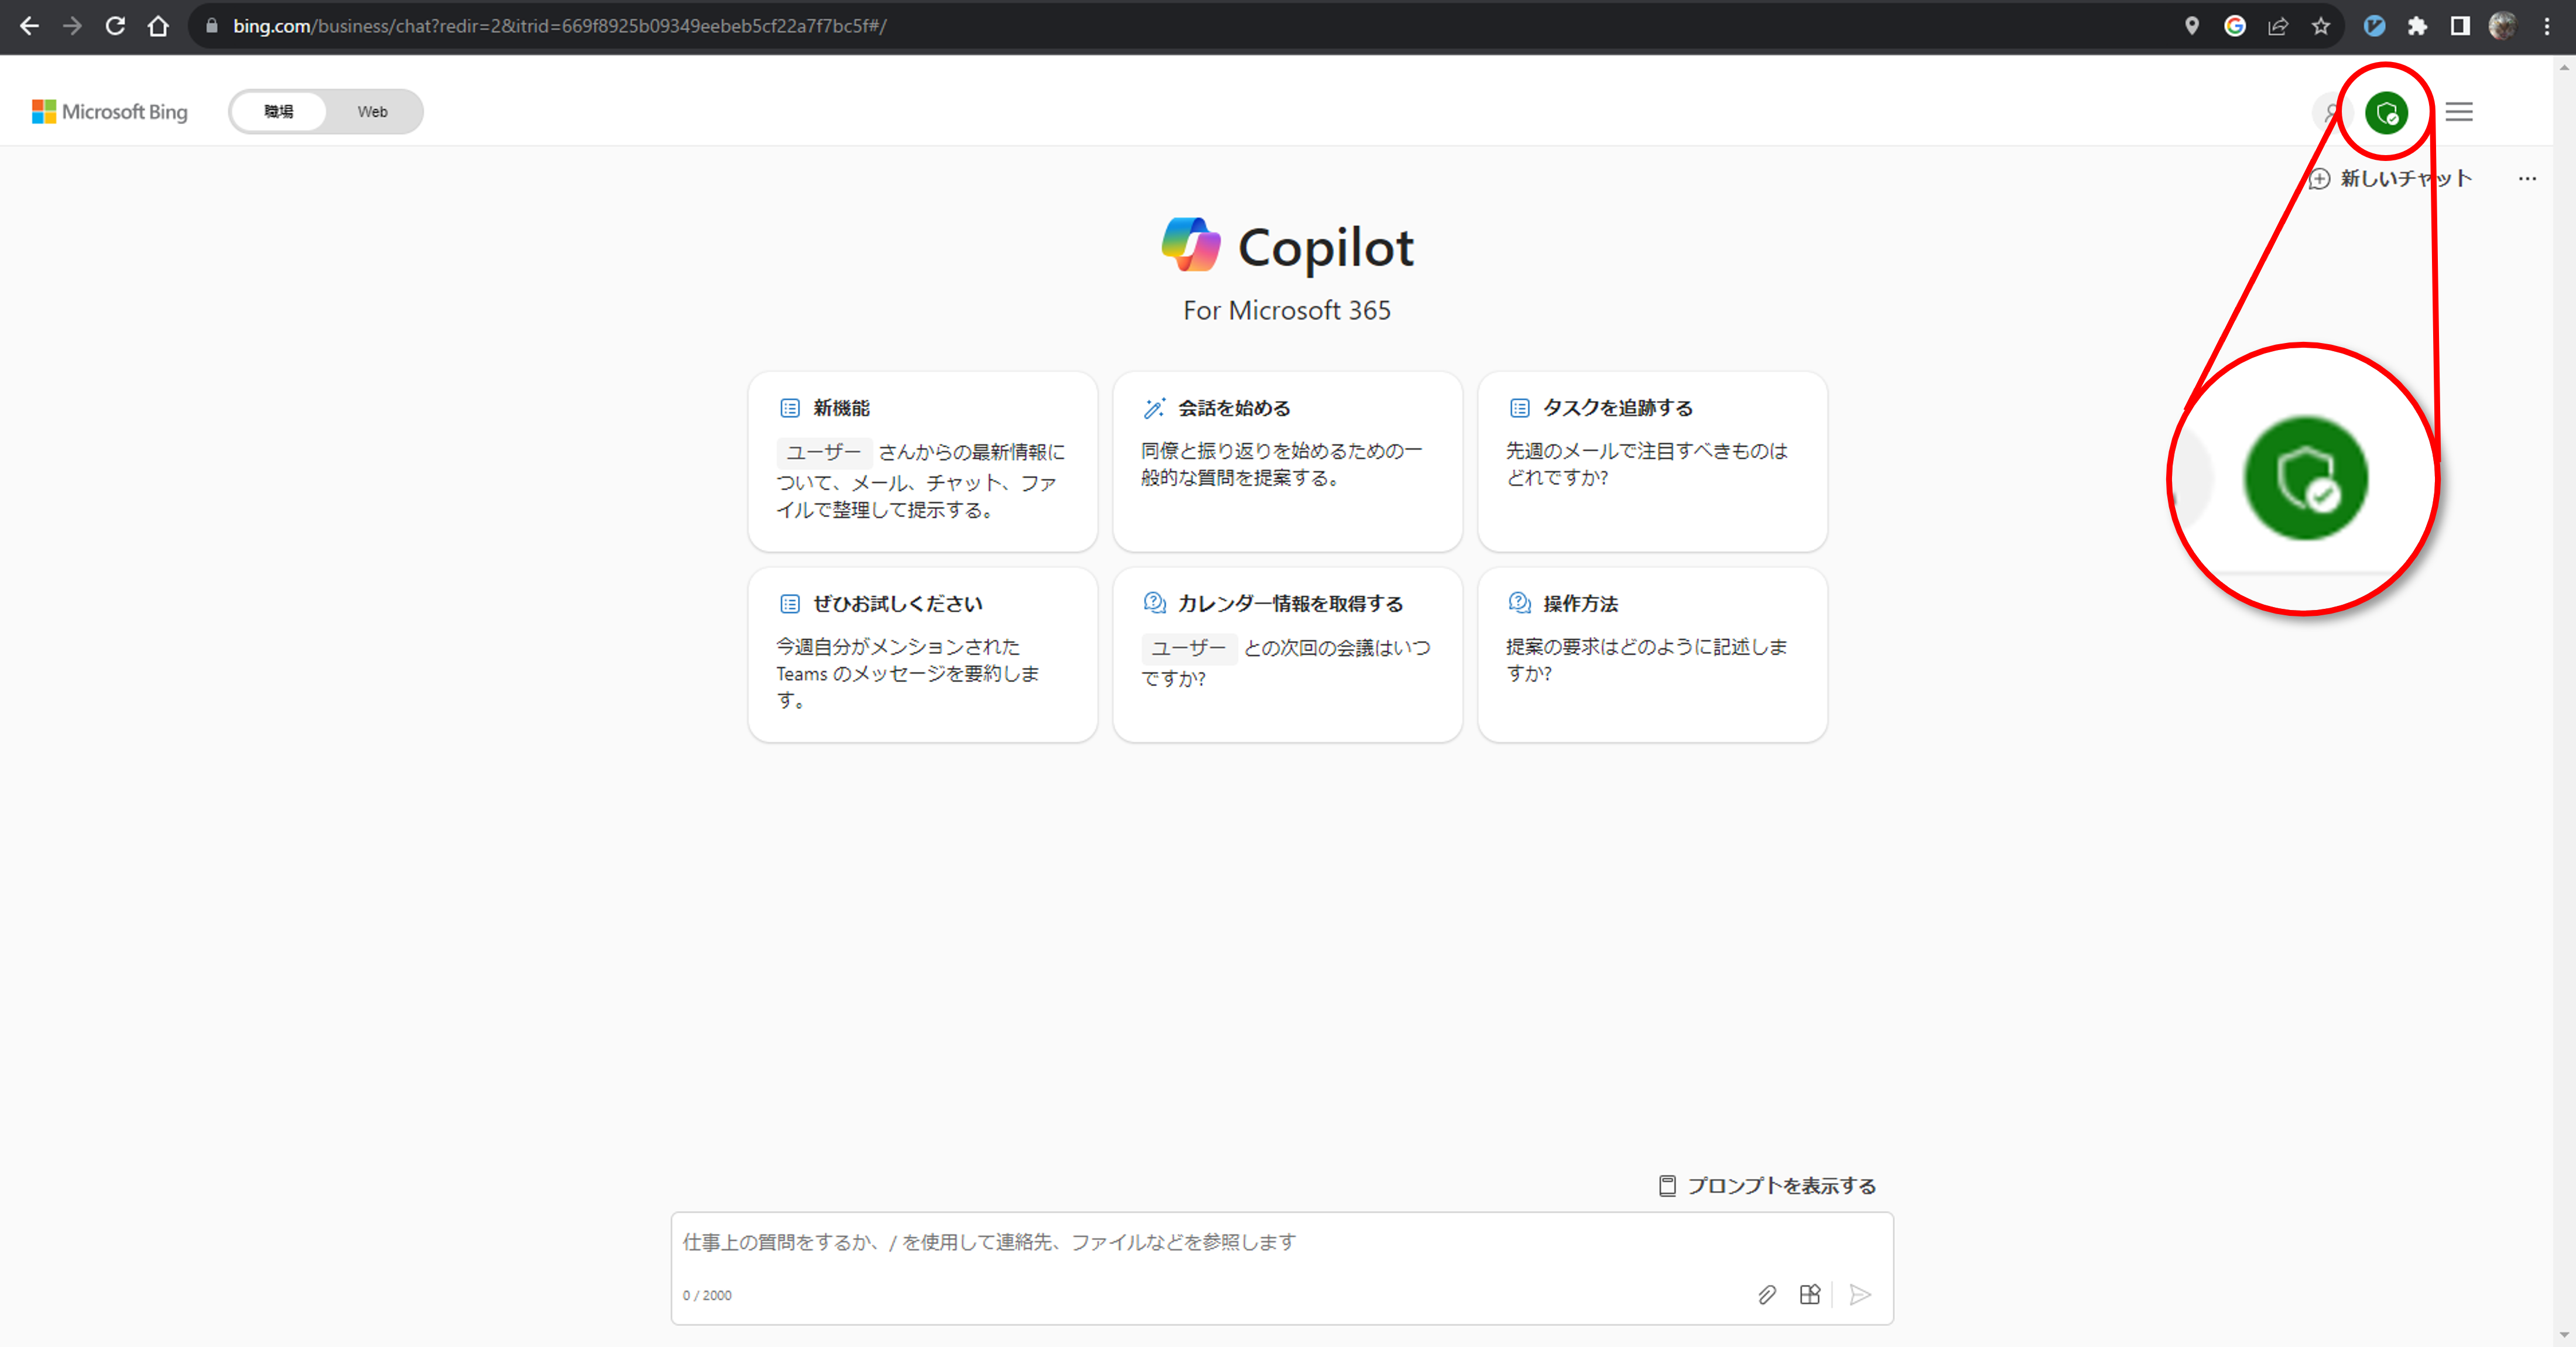Select the 操作方法 prompt card
Screen dimensions: 2576x1347
[x=1652, y=655]
